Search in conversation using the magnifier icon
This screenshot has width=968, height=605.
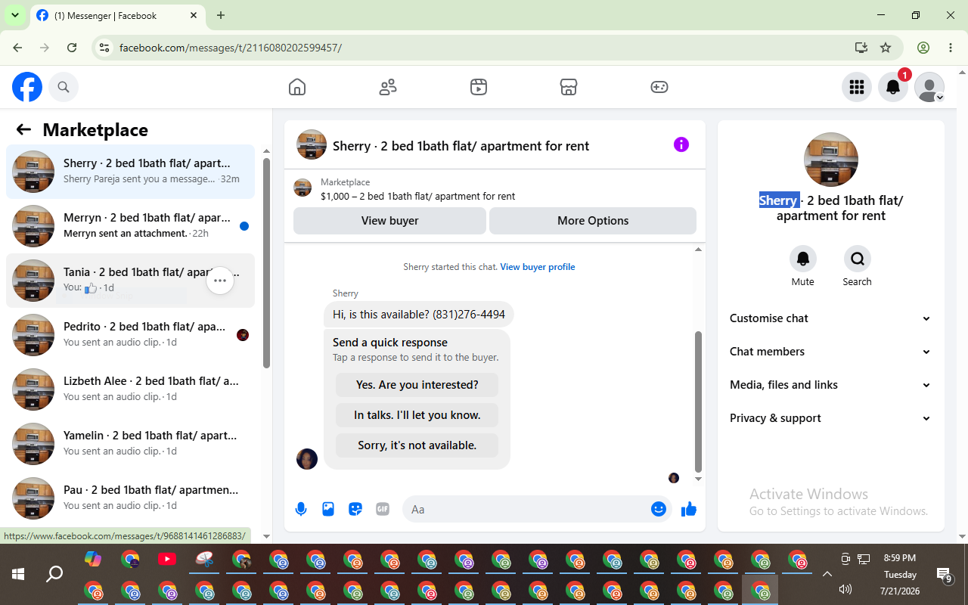[858, 259]
